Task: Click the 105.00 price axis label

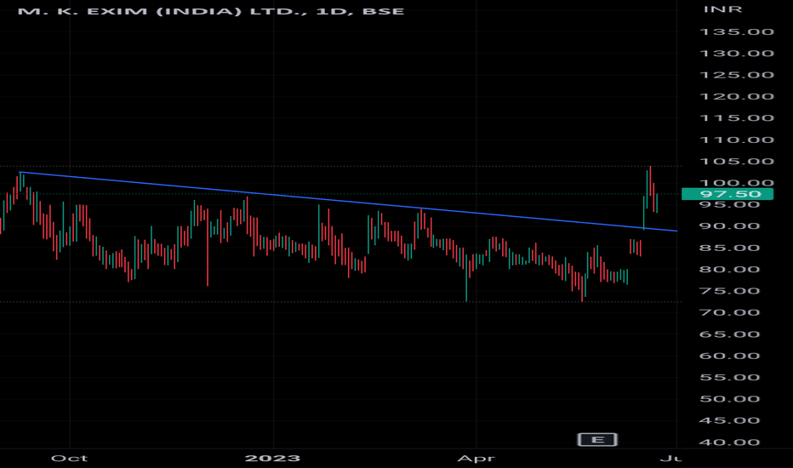Action: point(736,162)
